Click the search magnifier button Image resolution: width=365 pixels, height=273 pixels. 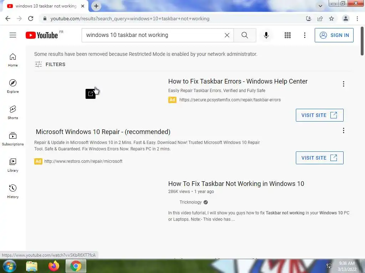(x=245, y=35)
